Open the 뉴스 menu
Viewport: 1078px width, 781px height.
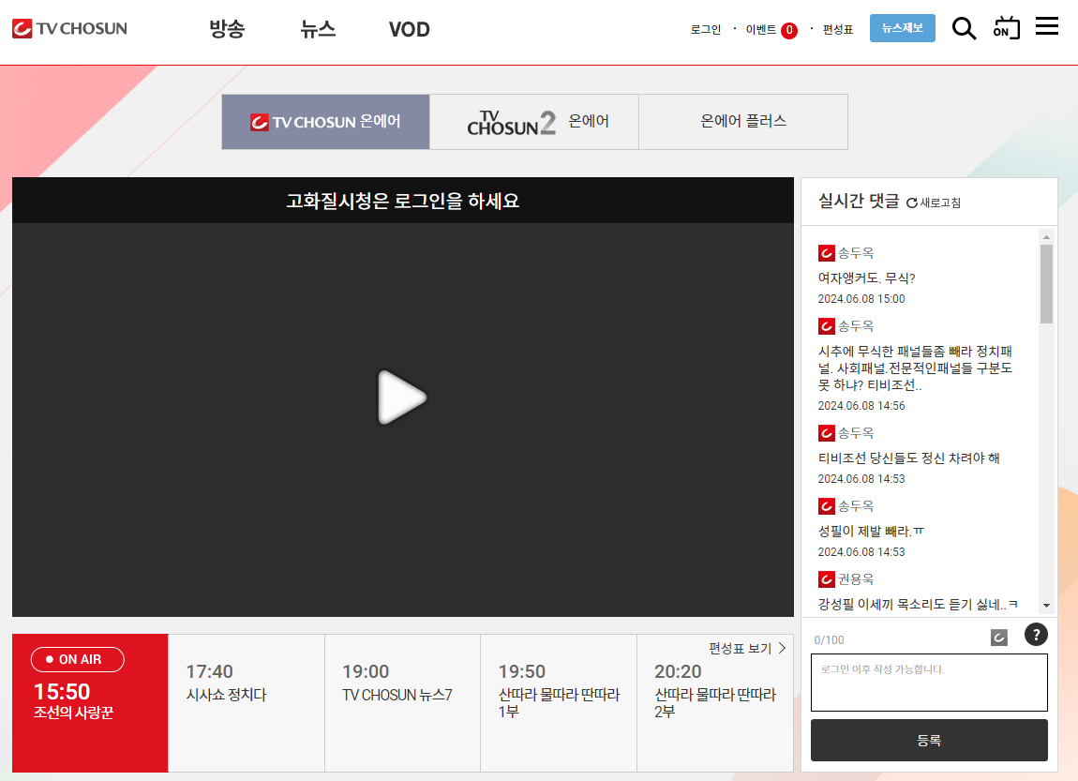click(319, 29)
